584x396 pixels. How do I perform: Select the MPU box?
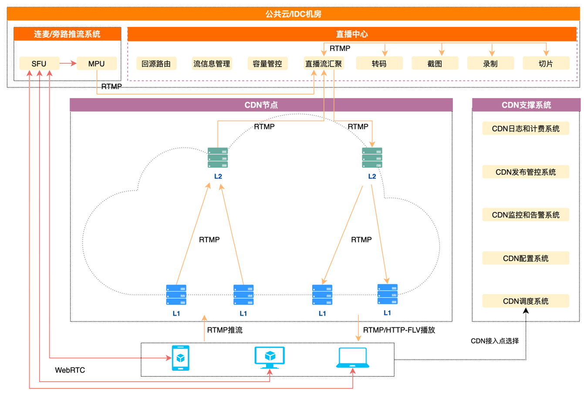tap(97, 64)
